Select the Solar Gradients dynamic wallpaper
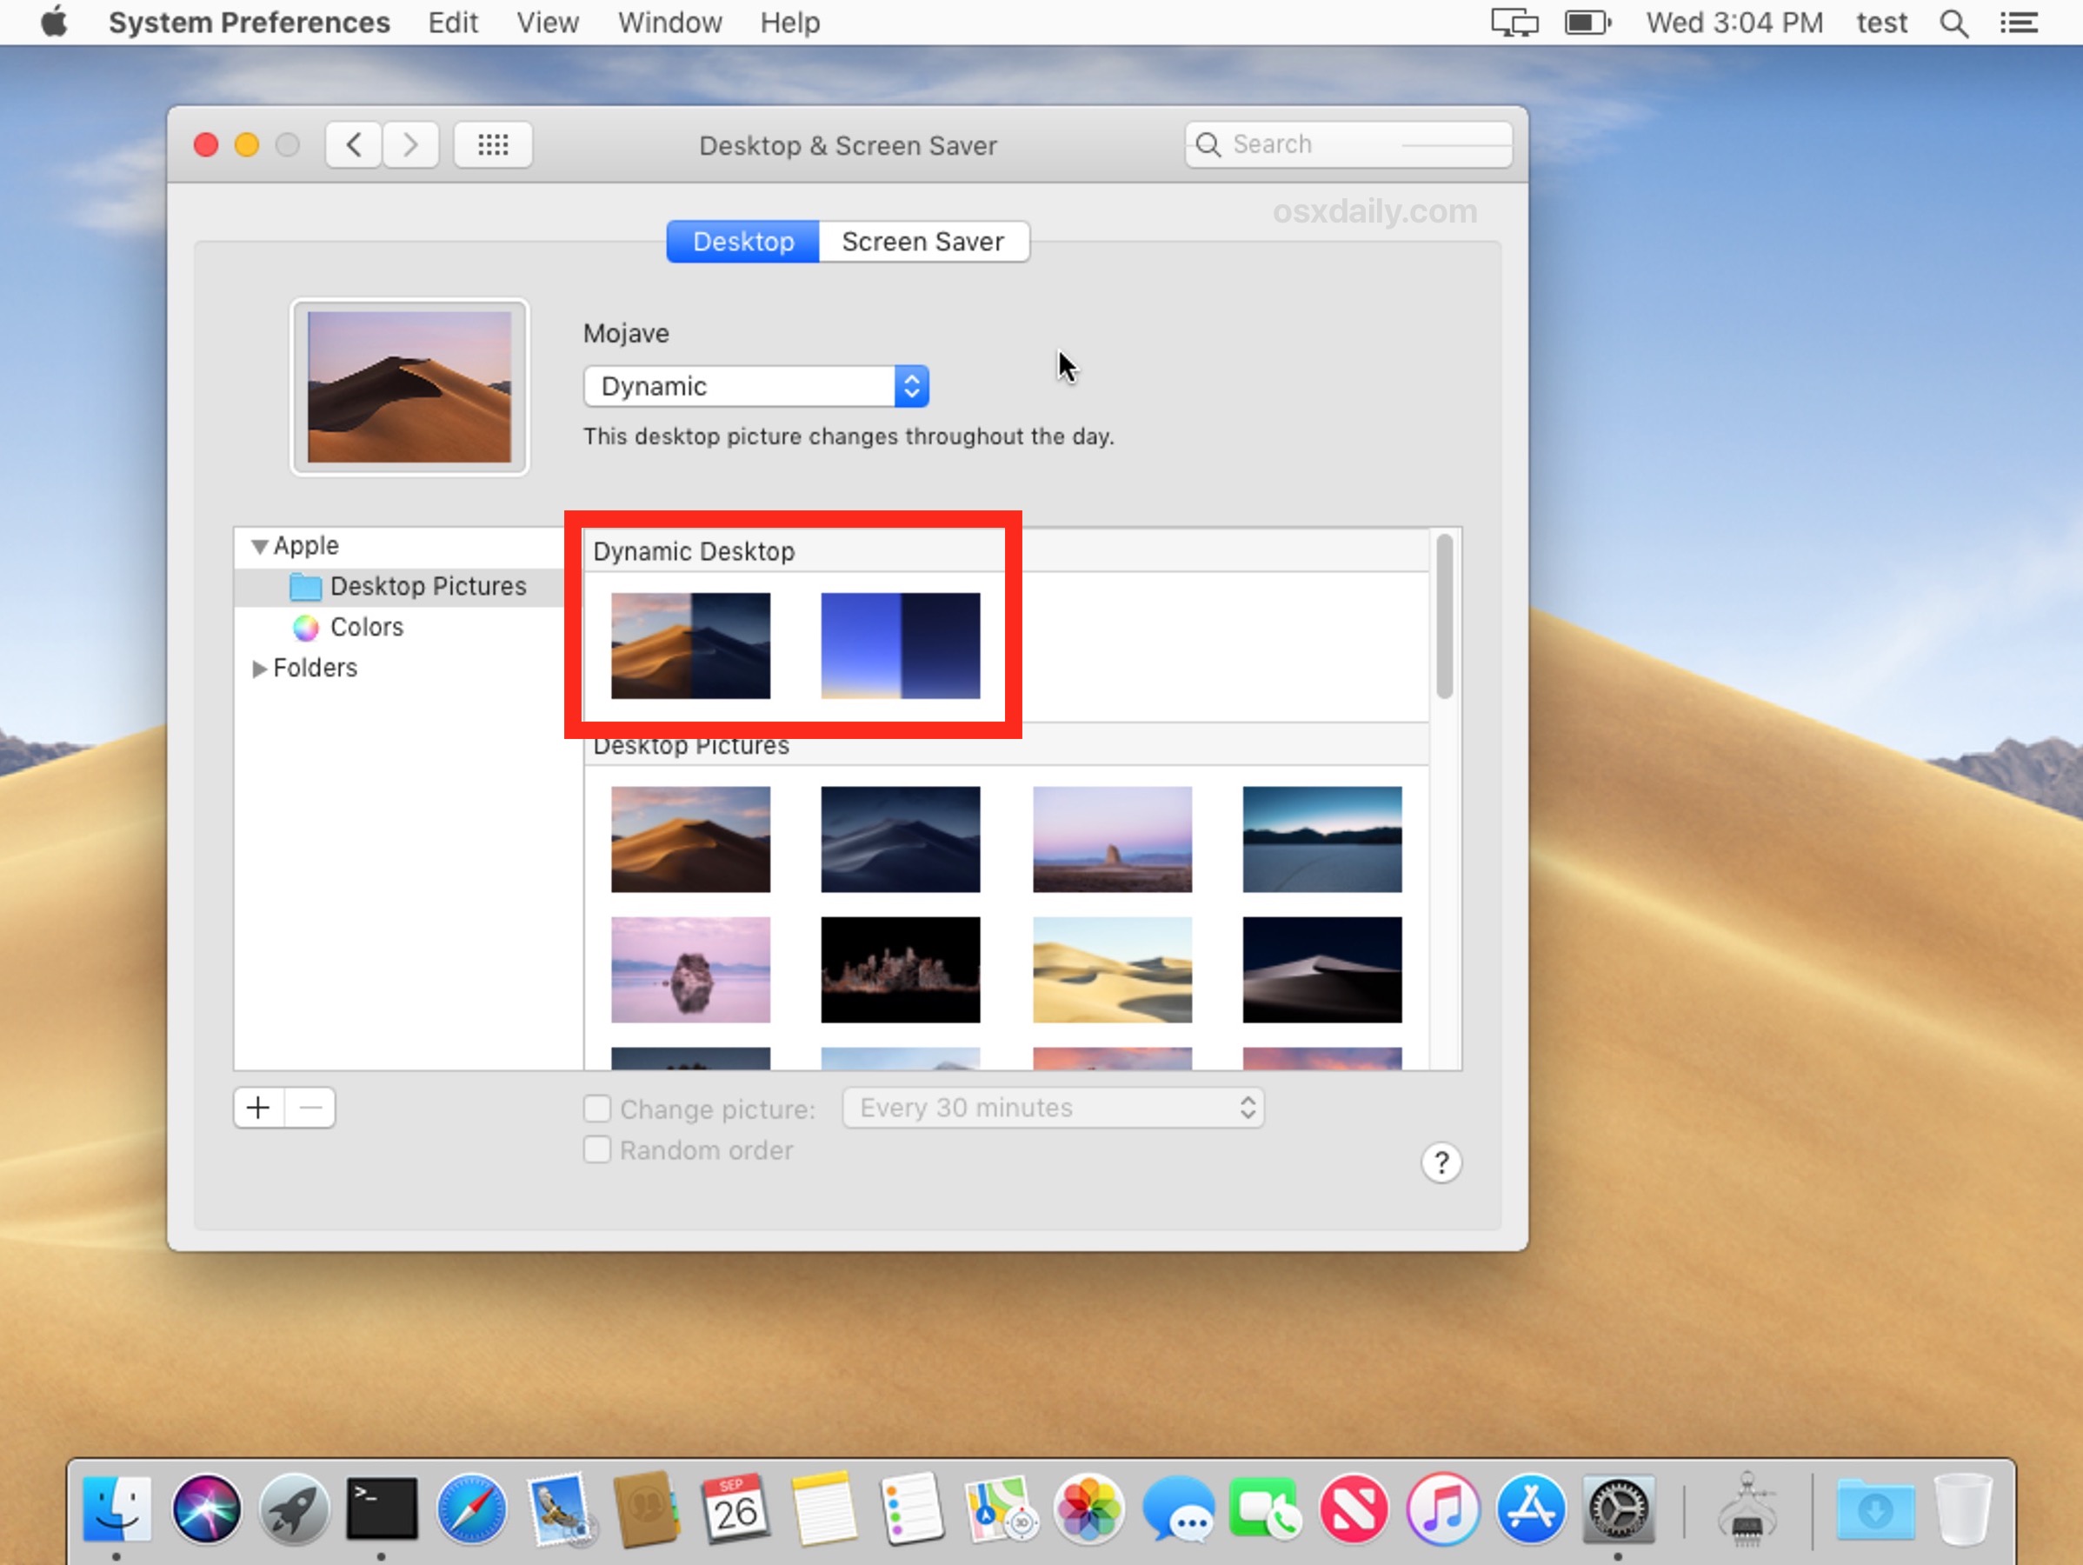Viewport: 2083px width, 1565px height. 901,646
